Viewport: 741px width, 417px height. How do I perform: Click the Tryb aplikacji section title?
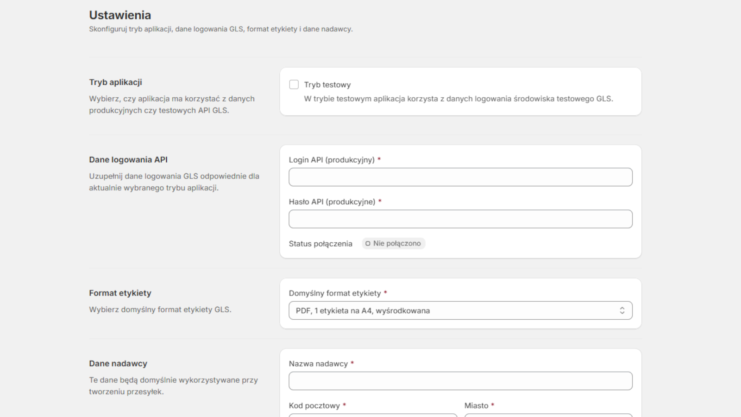coord(115,82)
